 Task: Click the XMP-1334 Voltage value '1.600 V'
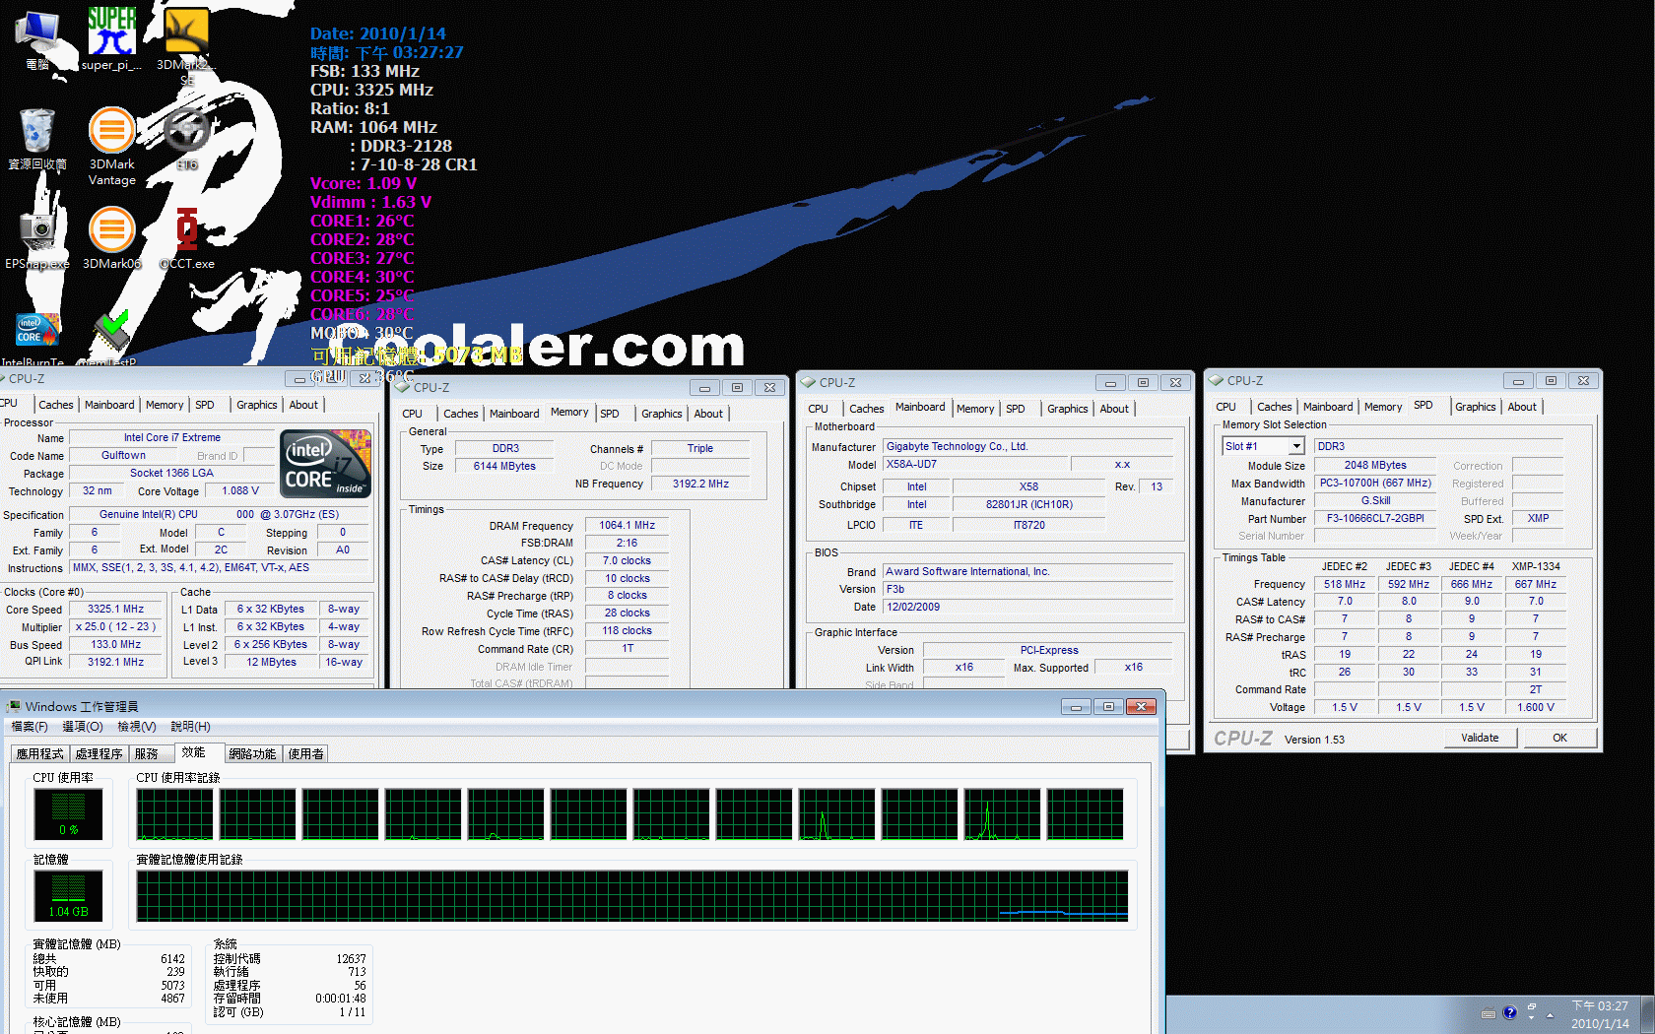pos(1536,707)
